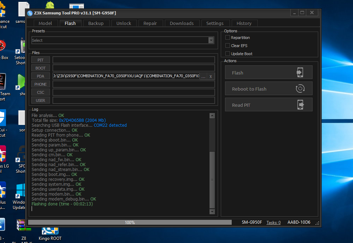
Task: Click the PHONE file path field
Action: click(x=134, y=84)
